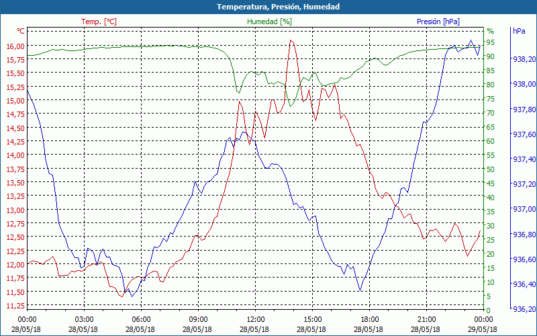Pick the 11,25 temperature axis value

click(15, 306)
